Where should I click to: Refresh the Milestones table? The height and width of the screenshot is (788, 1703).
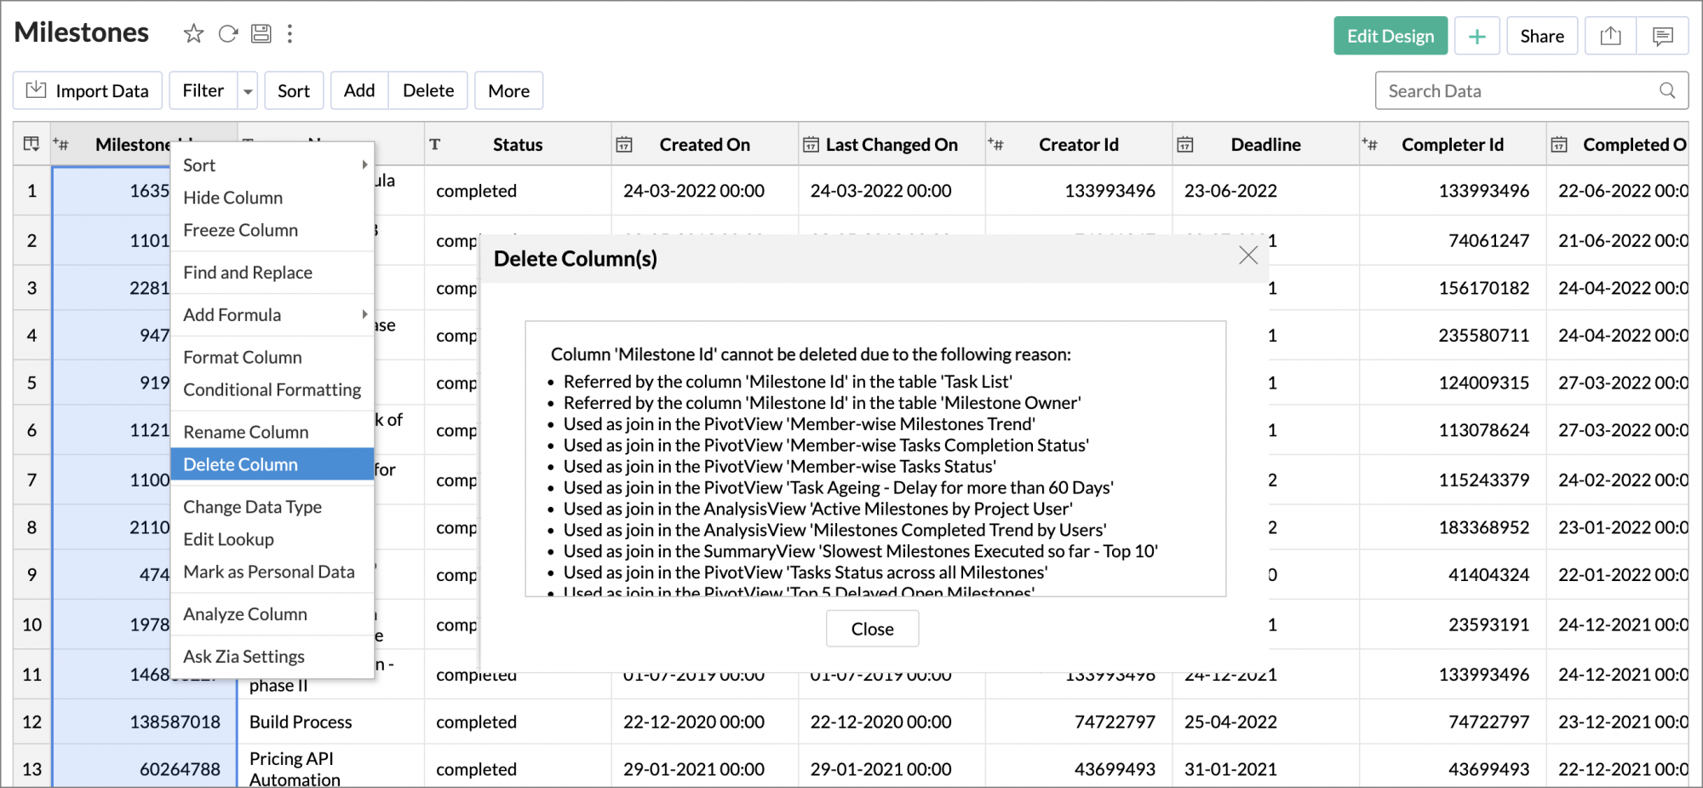pyautogui.click(x=227, y=33)
